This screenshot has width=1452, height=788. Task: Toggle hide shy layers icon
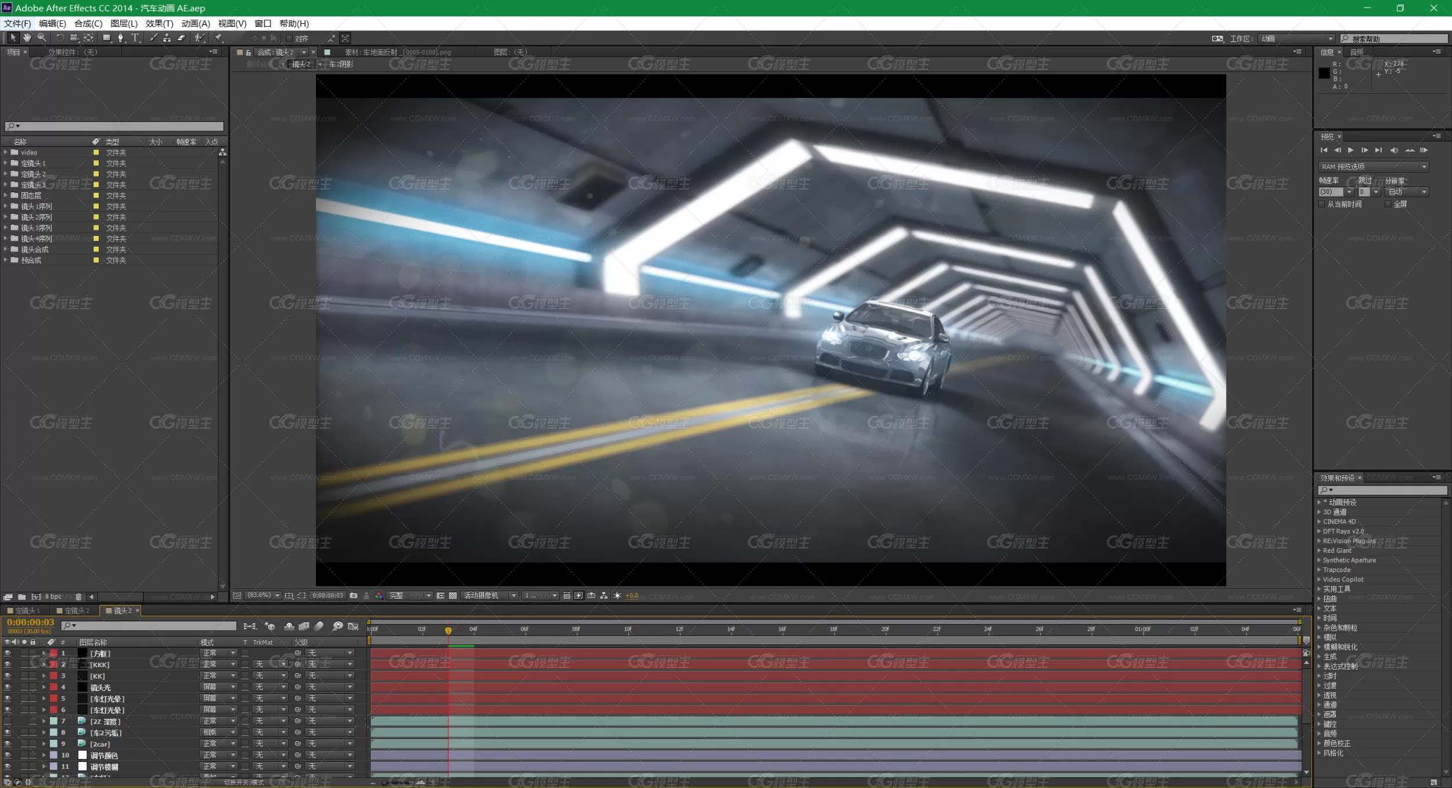tap(289, 626)
